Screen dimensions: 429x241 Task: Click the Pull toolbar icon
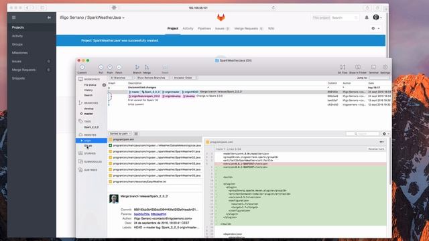[x=101, y=67]
